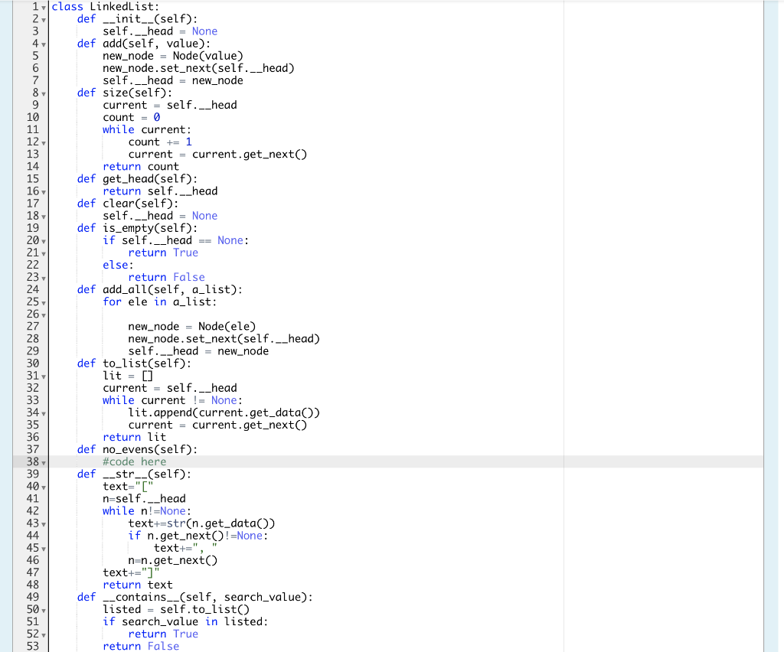This screenshot has height=652, width=784.
Task: Collapse the to_list method fold arrow
Action: tap(44, 376)
